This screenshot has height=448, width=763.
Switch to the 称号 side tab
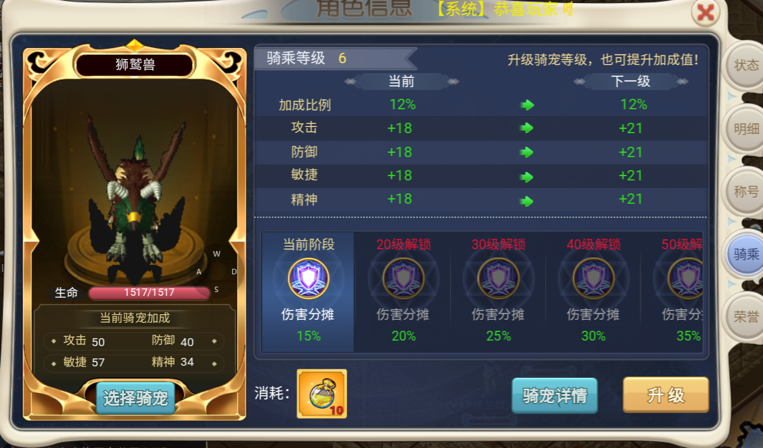746,192
